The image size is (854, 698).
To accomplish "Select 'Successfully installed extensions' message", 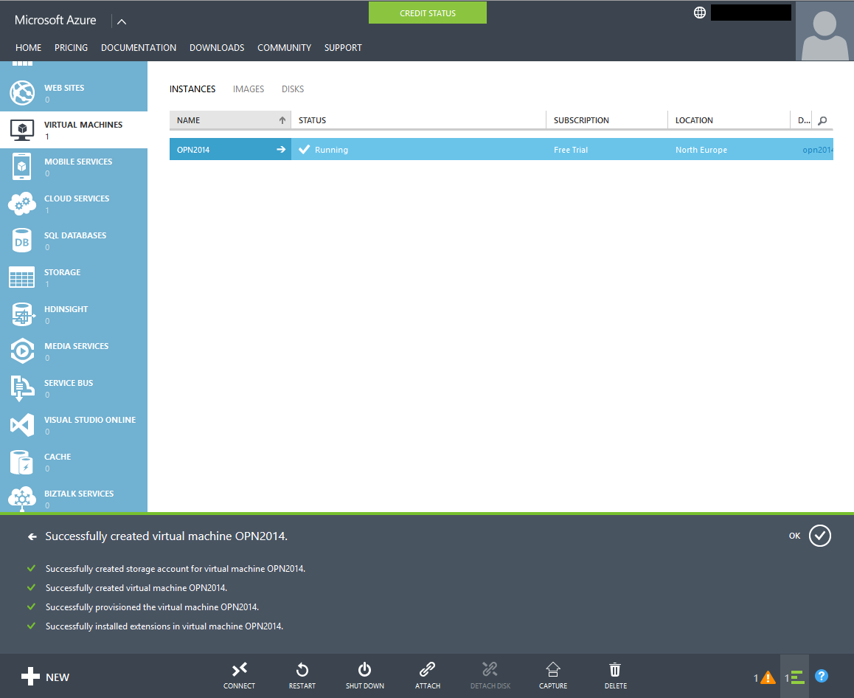I will coord(164,626).
